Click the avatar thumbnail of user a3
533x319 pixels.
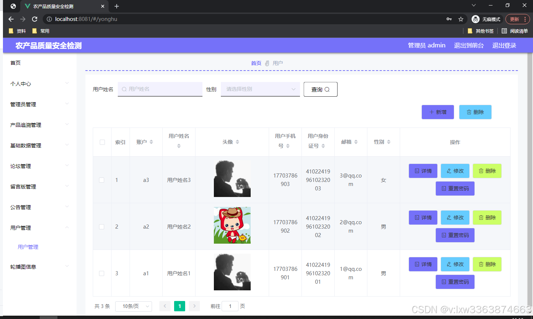coord(232,179)
